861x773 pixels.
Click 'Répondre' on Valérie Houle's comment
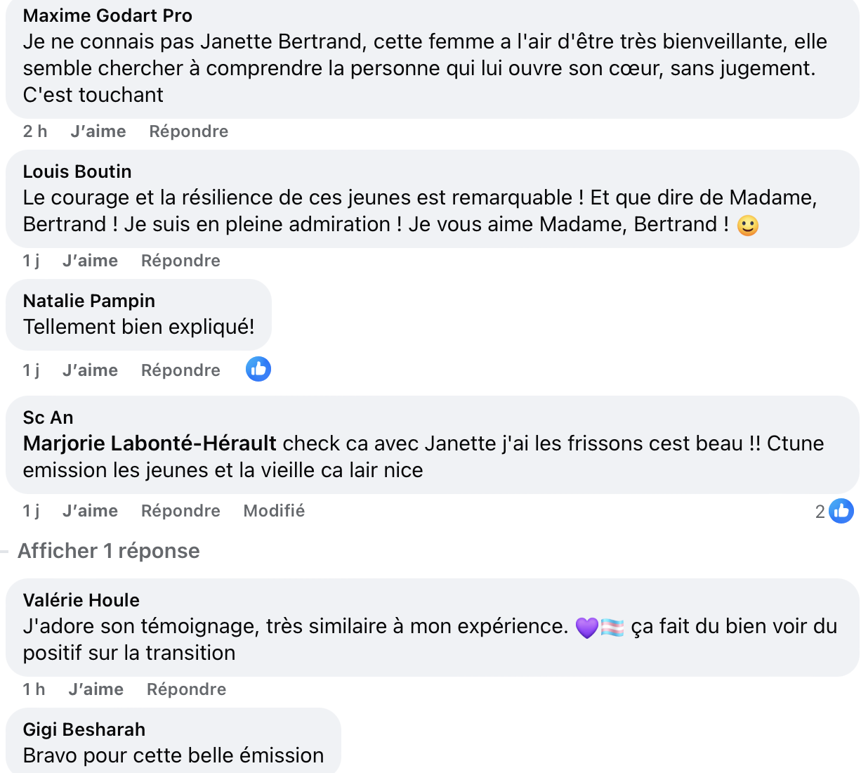coord(185,689)
